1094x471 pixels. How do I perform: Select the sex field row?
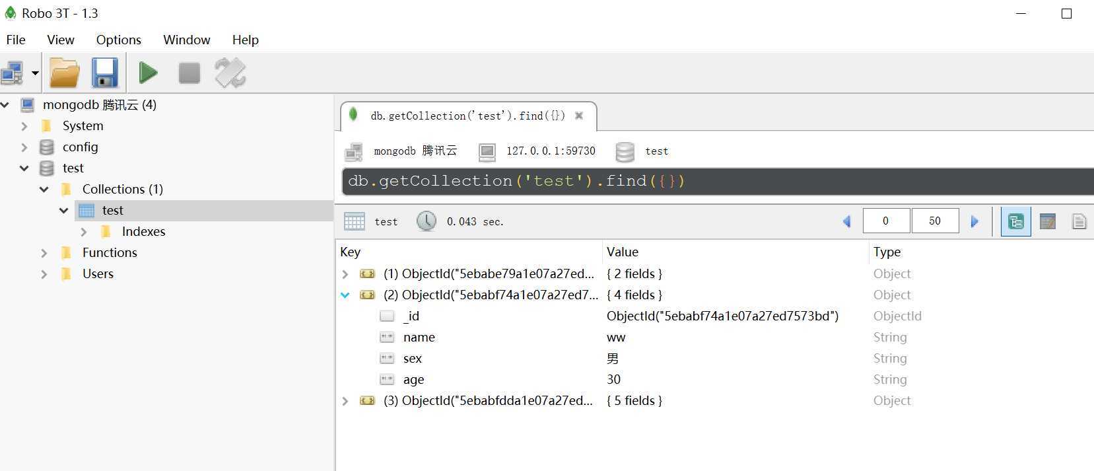coord(714,358)
